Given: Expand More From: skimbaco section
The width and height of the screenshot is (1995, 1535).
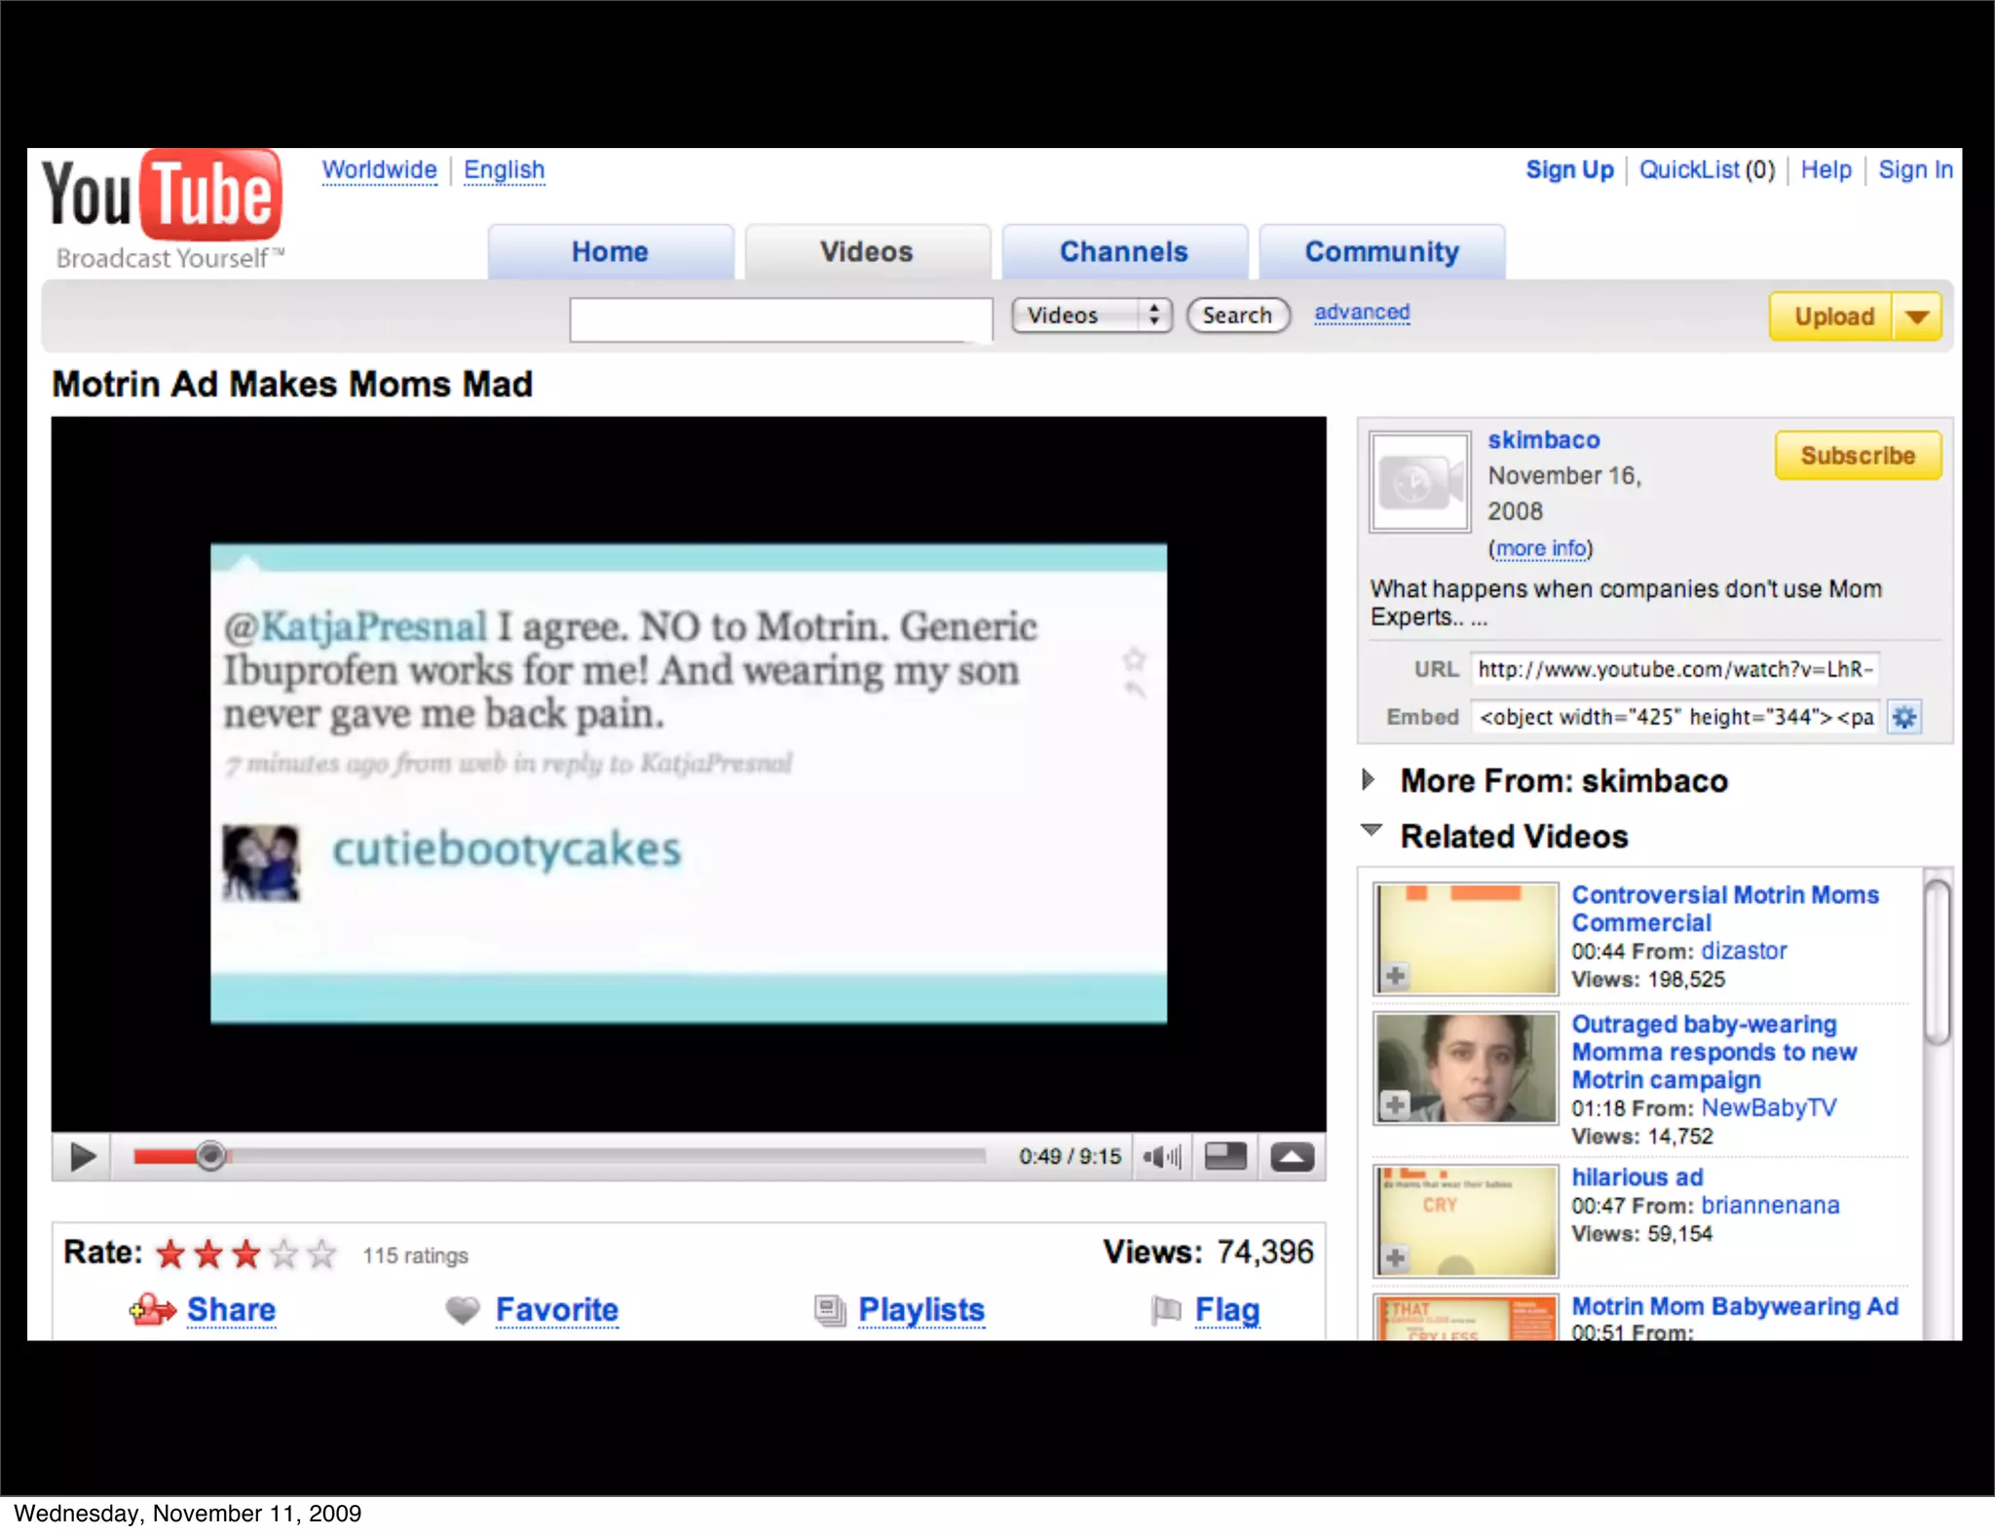Looking at the screenshot, I should click(1369, 780).
